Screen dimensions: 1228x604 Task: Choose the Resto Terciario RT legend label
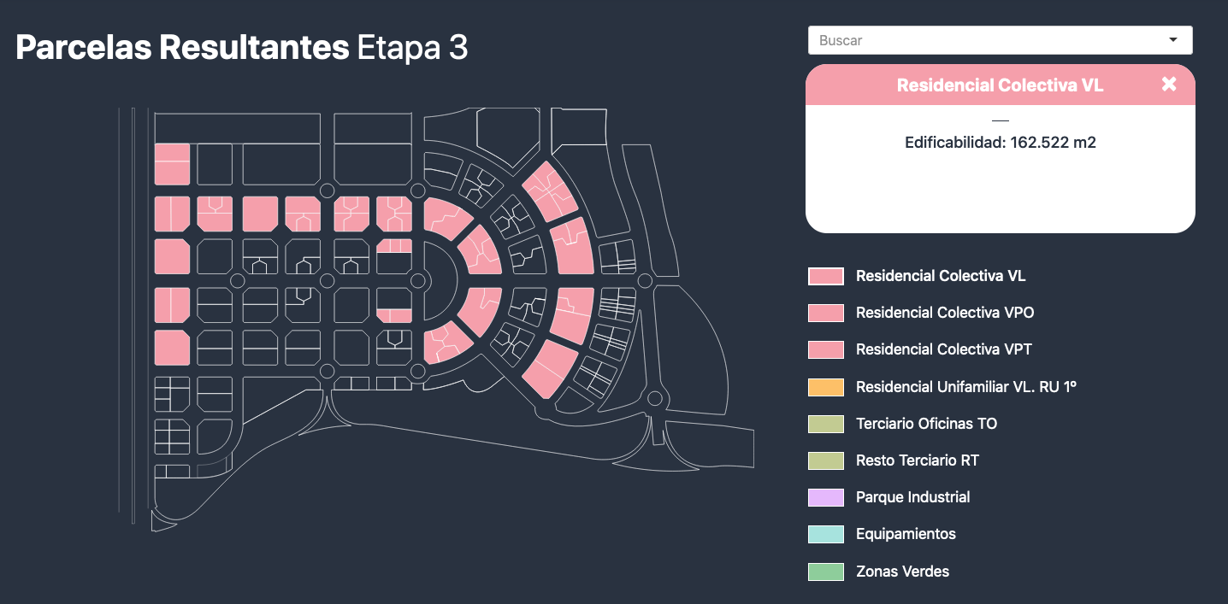(x=918, y=460)
